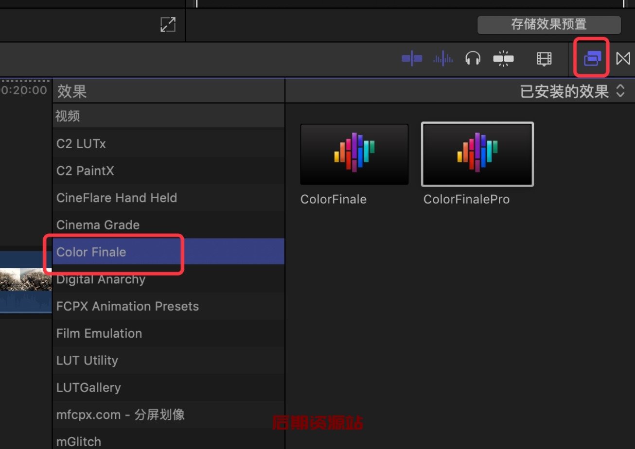Click the video clip in the timeline

pyautogui.click(x=26, y=282)
